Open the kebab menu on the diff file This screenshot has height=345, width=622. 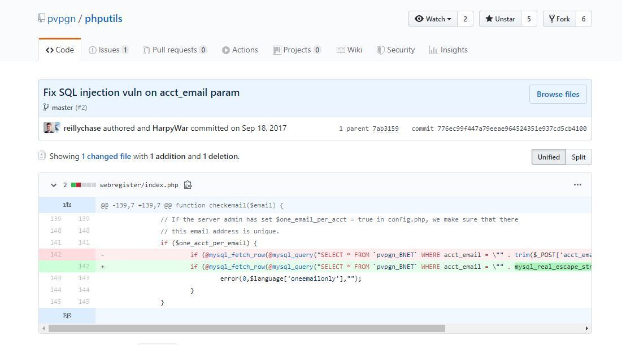pyautogui.click(x=577, y=184)
